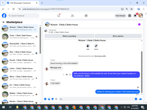Open the account profile picture menu

coord(141,16)
